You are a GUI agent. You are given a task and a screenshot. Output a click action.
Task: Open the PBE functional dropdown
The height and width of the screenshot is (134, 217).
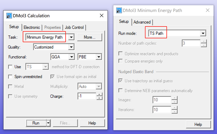point(99,57)
